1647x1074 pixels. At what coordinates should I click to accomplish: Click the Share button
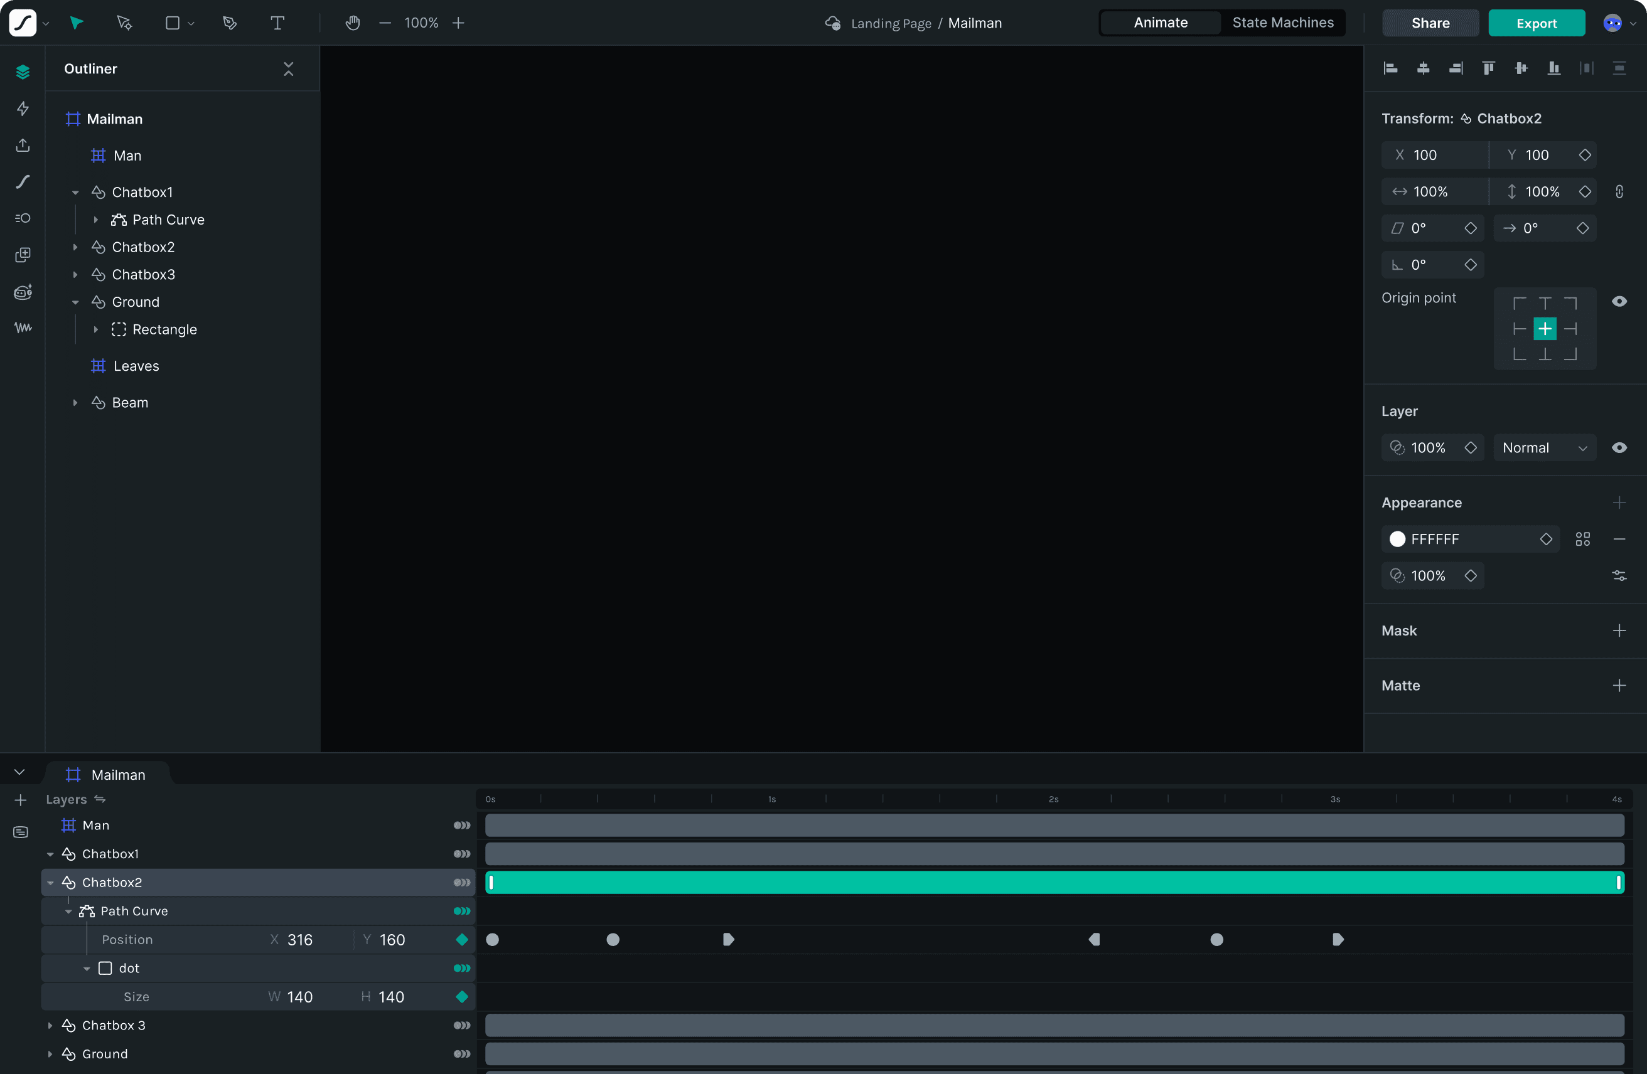[x=1430, y=23]
